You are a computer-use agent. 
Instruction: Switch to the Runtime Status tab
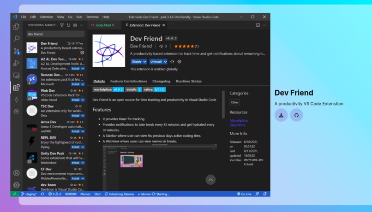189,81
